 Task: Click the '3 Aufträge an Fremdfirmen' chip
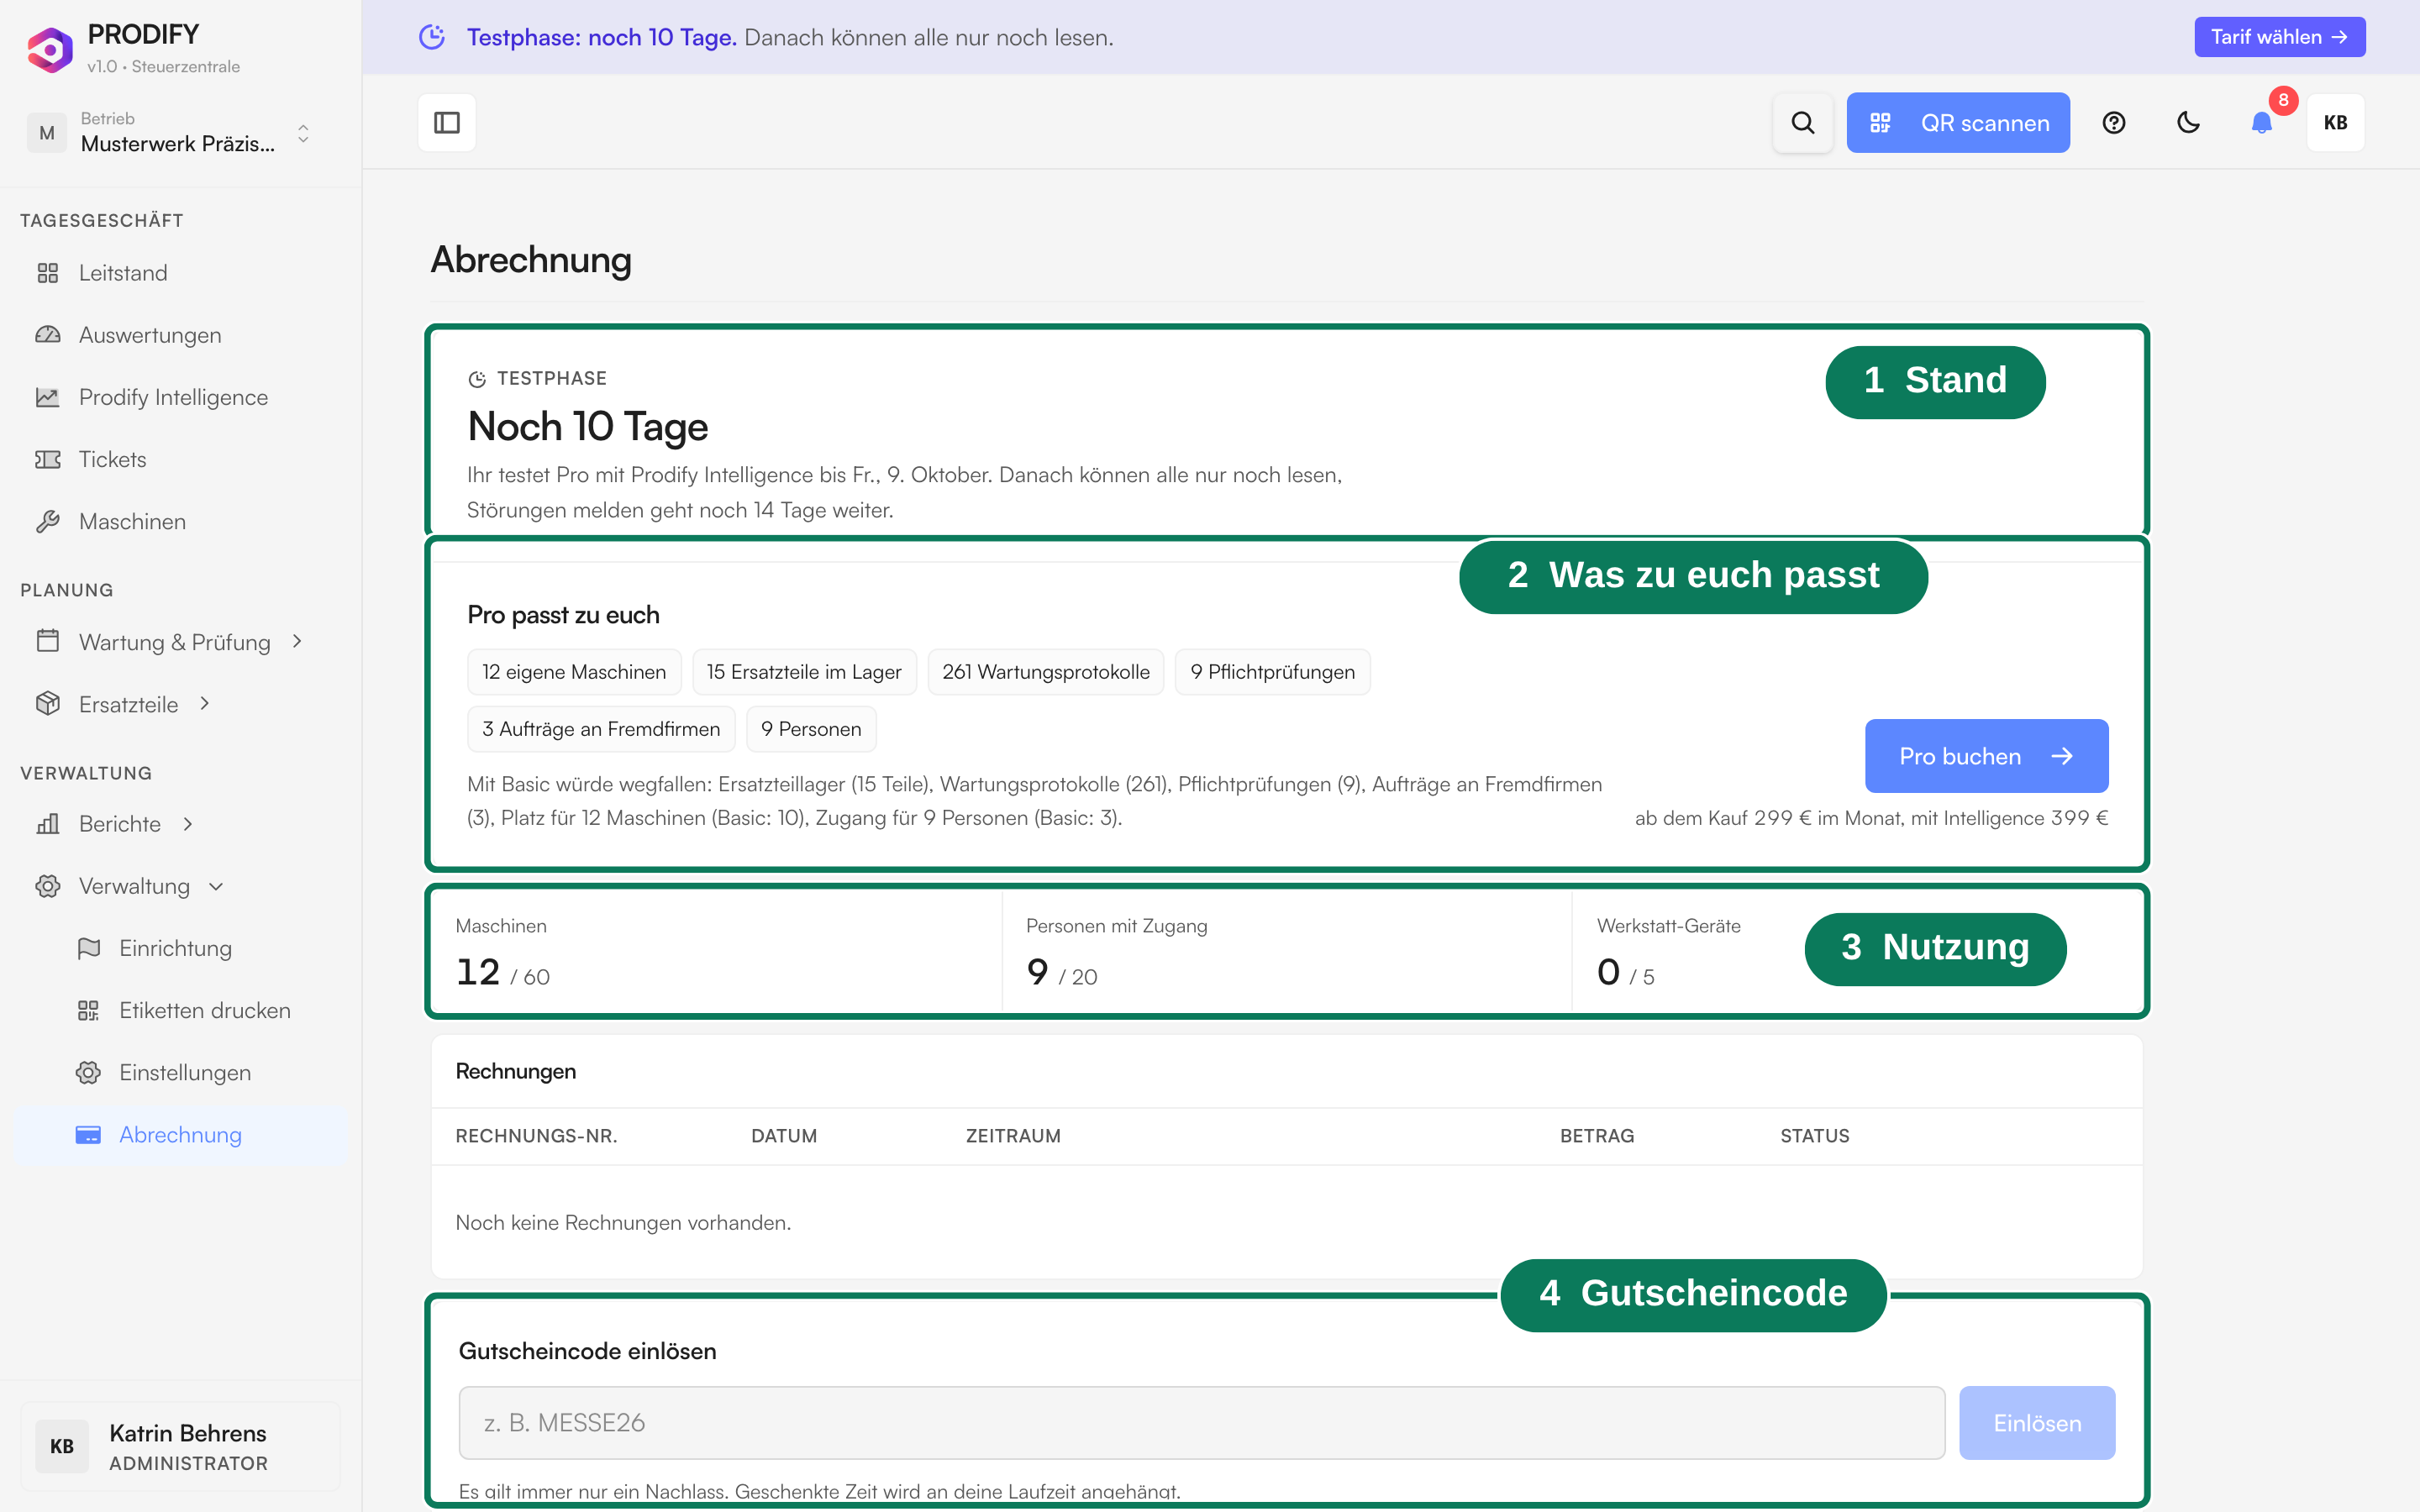pyautogui.click(x=601, y=729)
